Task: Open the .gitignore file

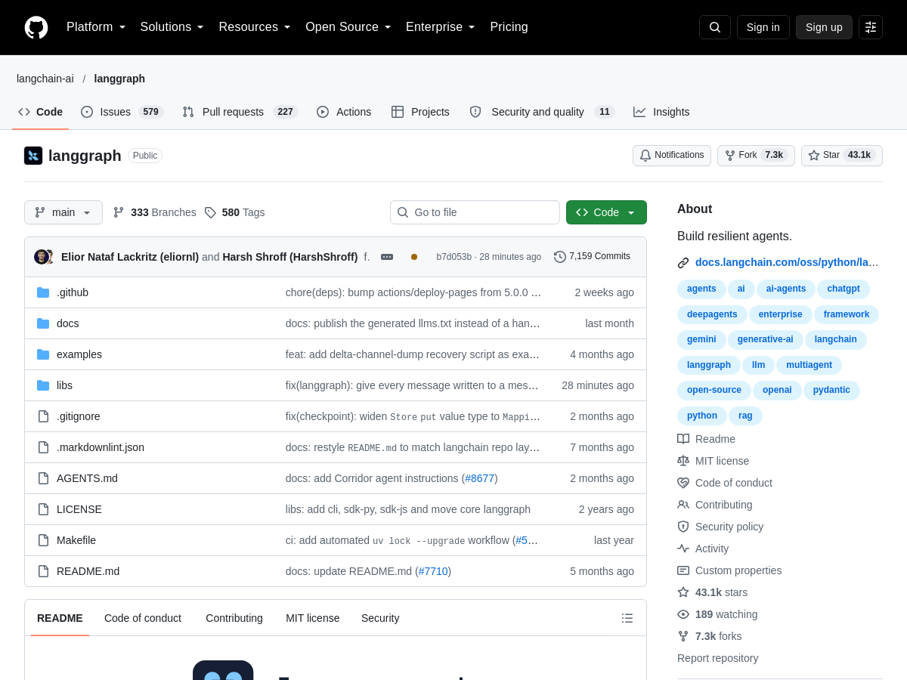Action: pyautogui.click(x=79, y=416)
